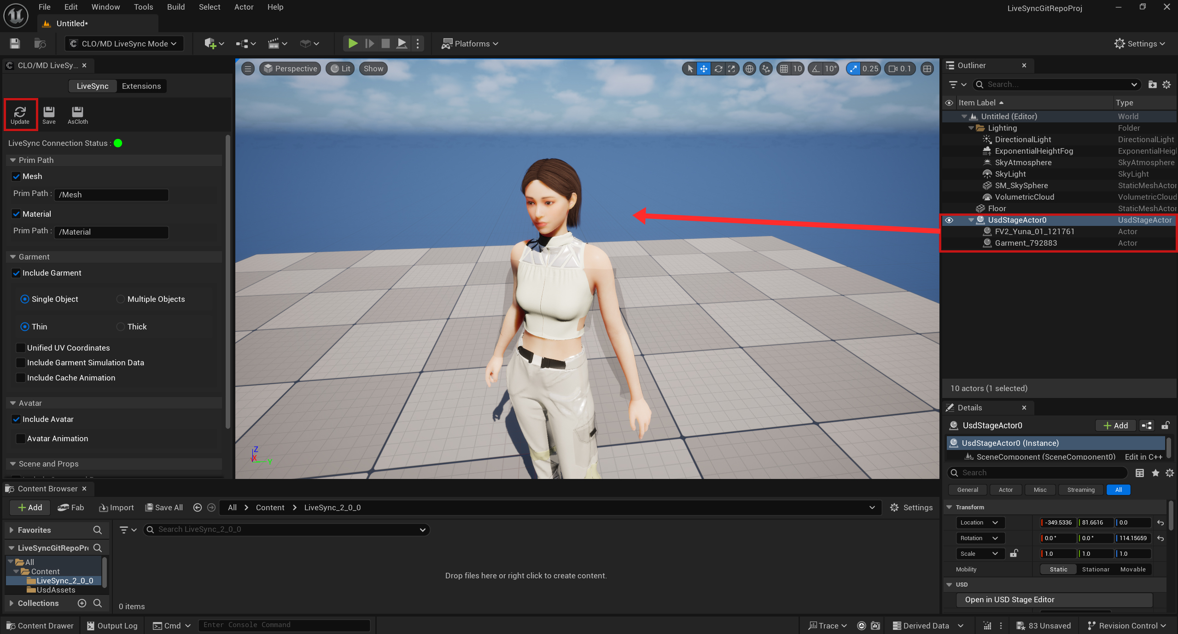Screen dimensions: 1178x634
Task: Click Open in USD Stage Editor button
Action: (1055, 600)
